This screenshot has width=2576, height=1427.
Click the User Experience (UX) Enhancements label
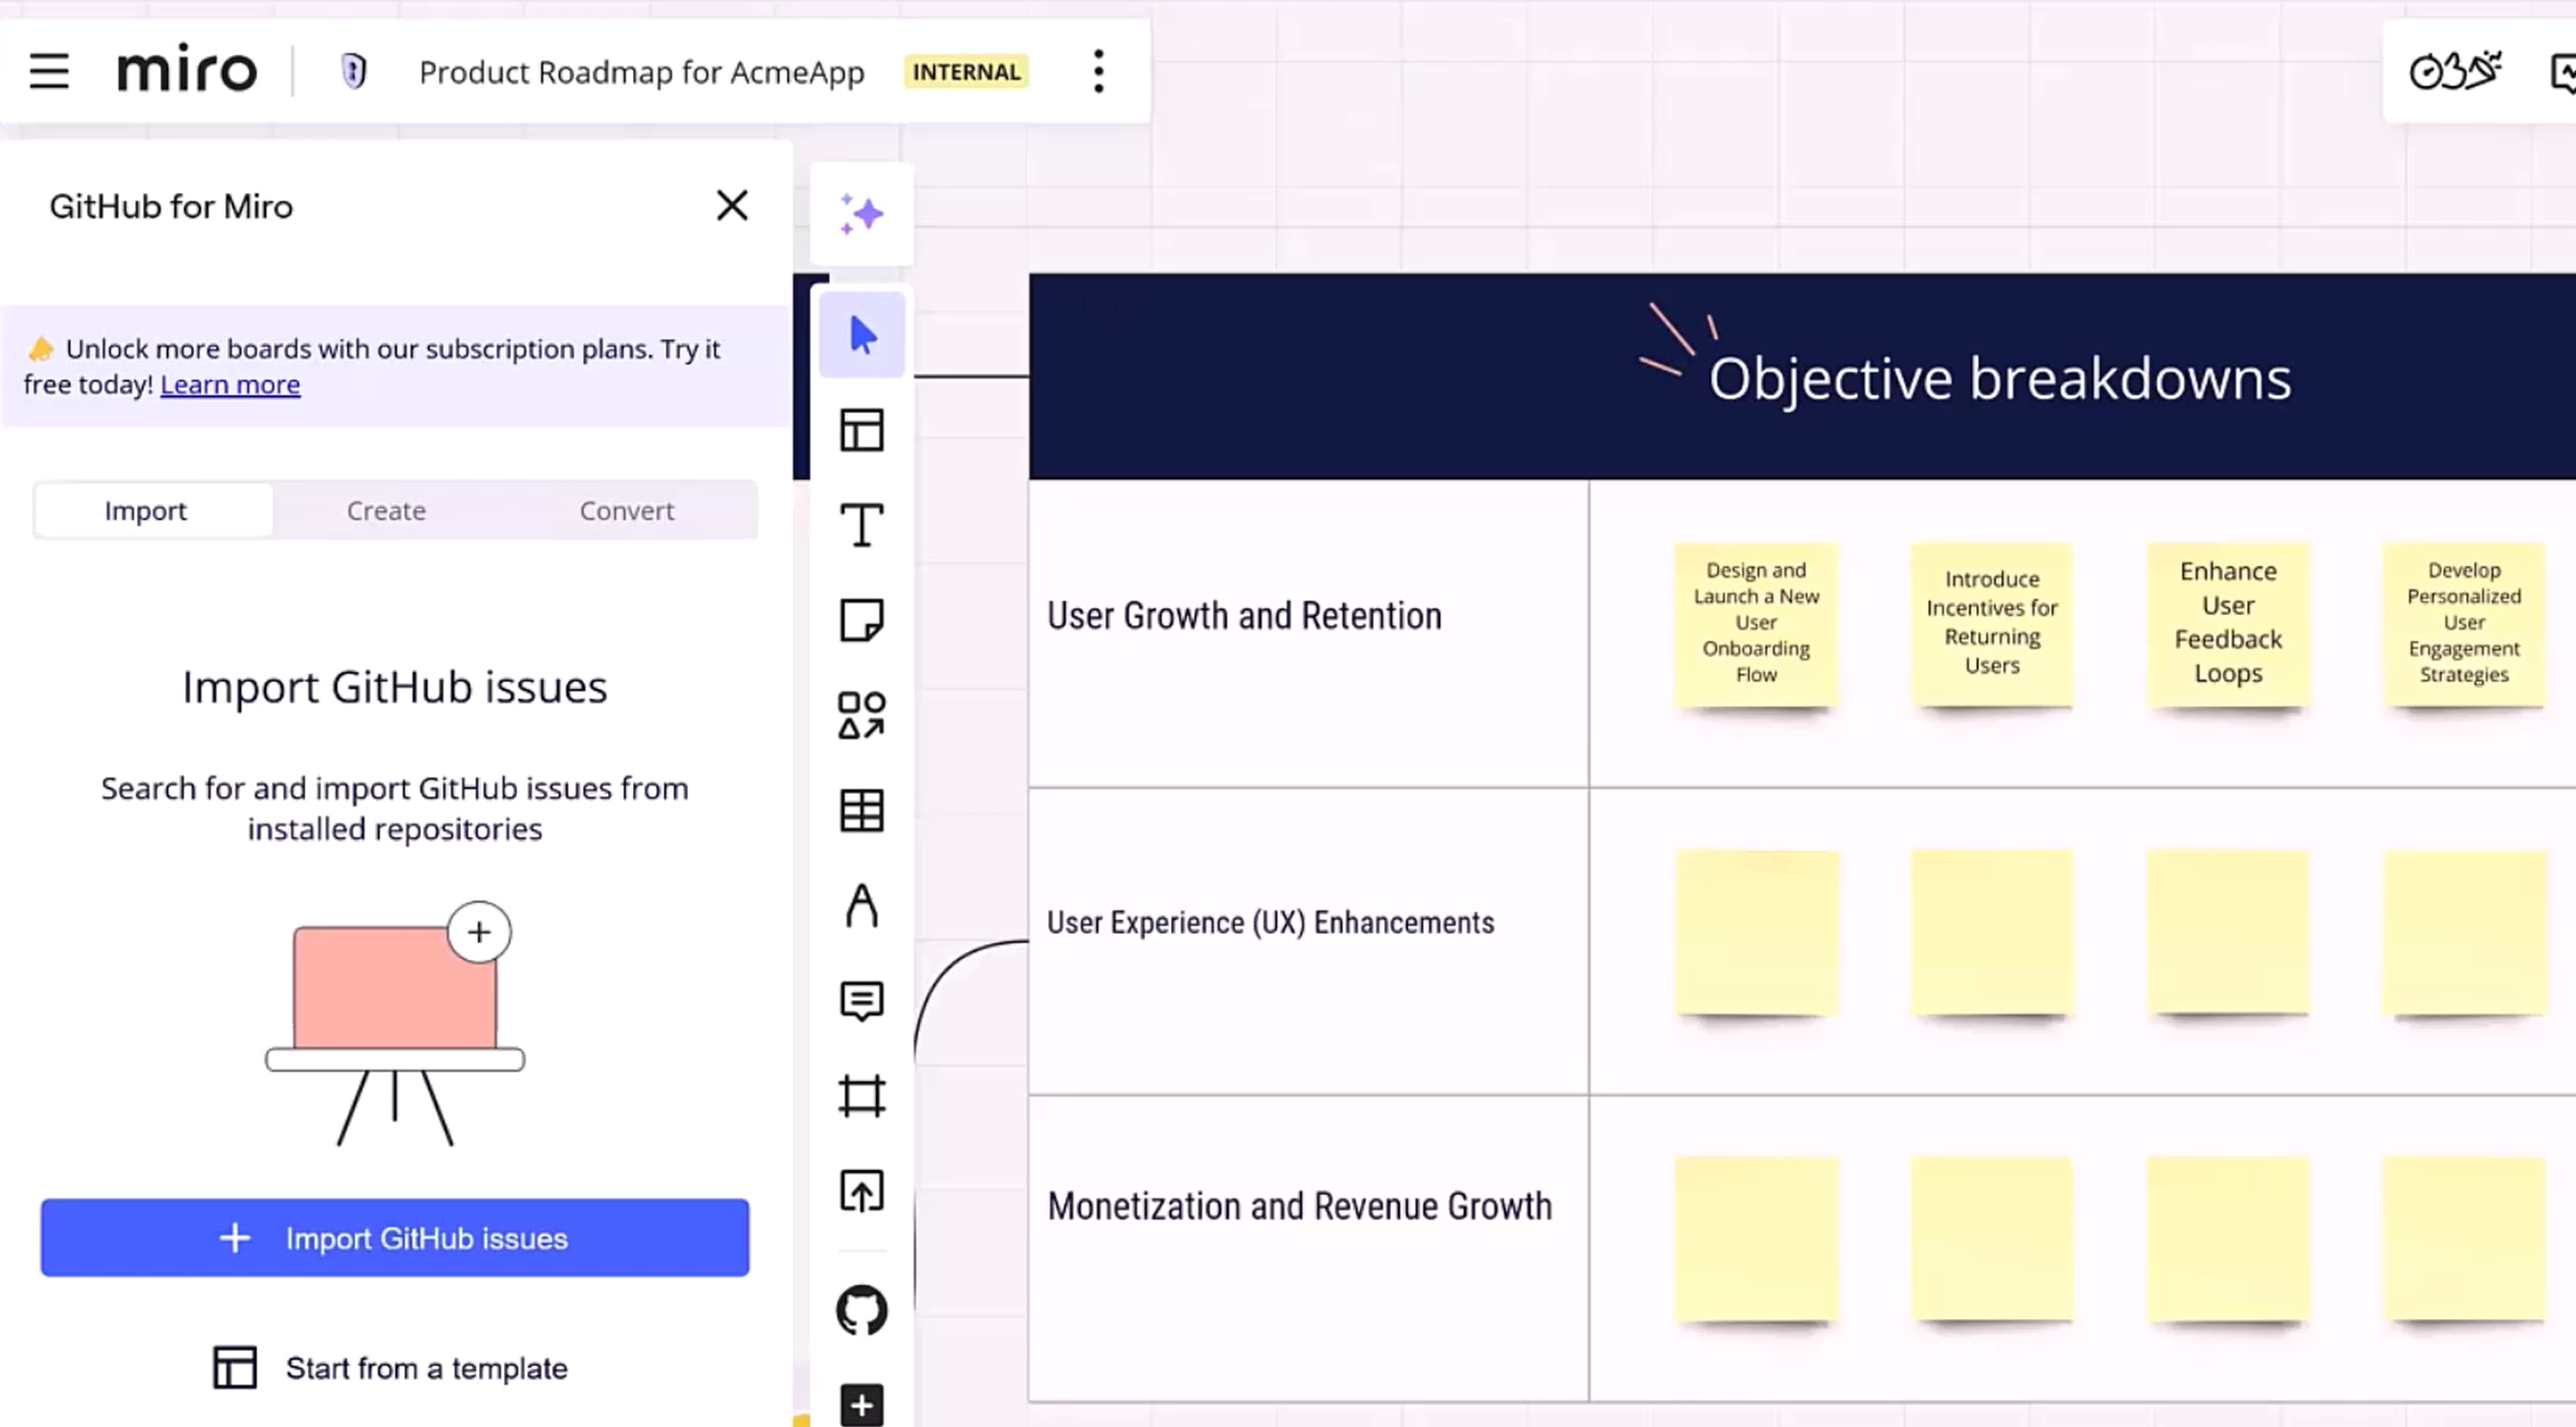click(x=1270, y=922)
